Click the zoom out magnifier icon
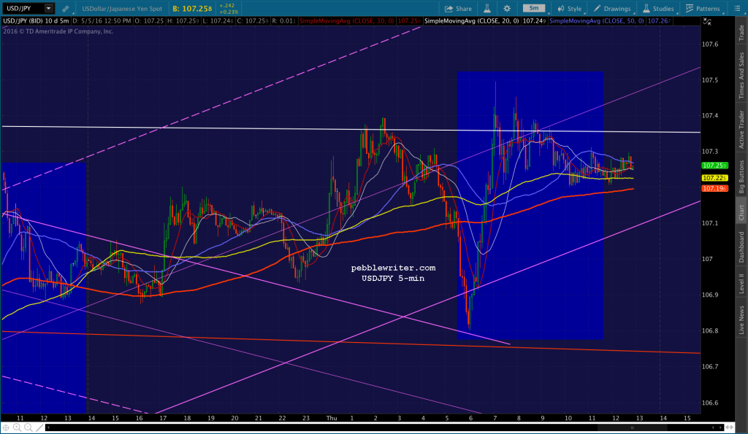Screen dimensions: 748x434 (x=28, y=428)
